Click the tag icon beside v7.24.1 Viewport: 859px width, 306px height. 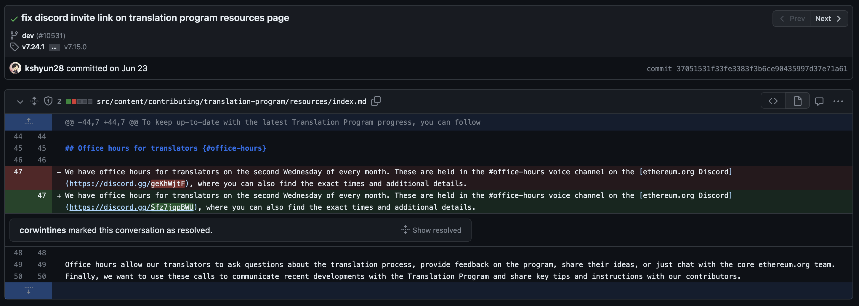(x=14, y=47)
